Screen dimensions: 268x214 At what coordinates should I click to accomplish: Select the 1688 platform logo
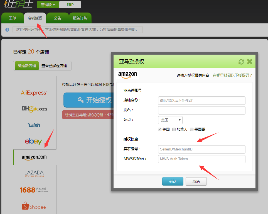point(34,190)
